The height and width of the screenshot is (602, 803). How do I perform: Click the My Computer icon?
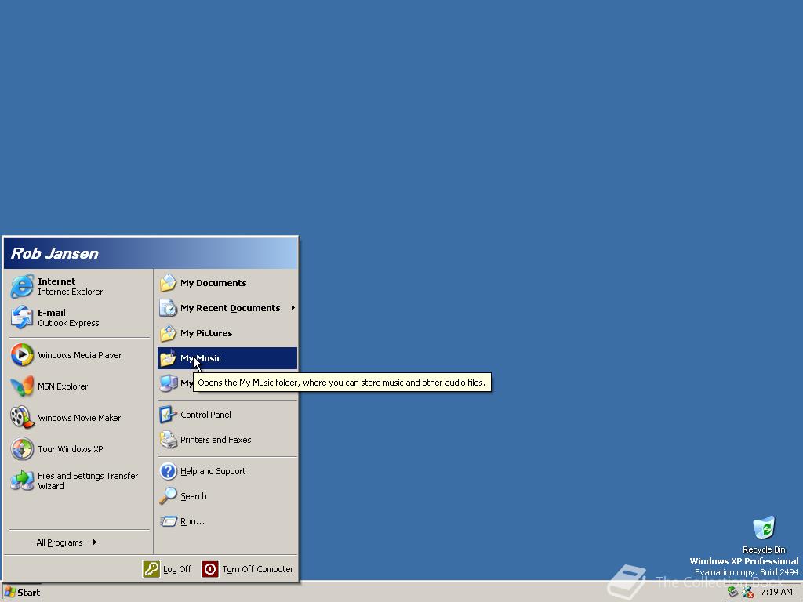coord(168,383)
